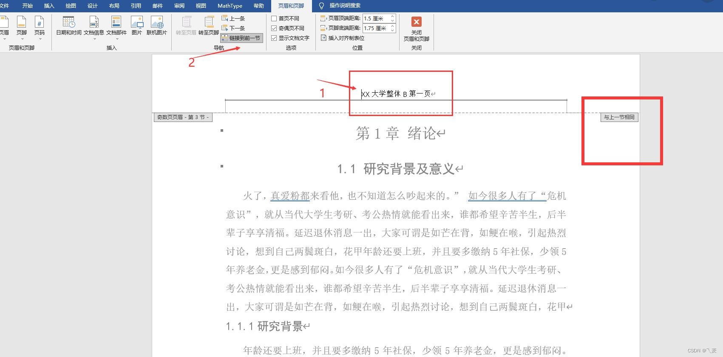Open the 页眉 (Header) gallery
Viewport: 723px width, 357px height.
point(4,28)
